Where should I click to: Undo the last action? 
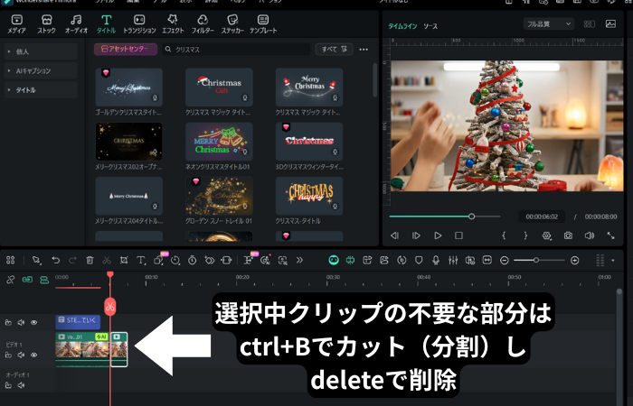point(56,260)
